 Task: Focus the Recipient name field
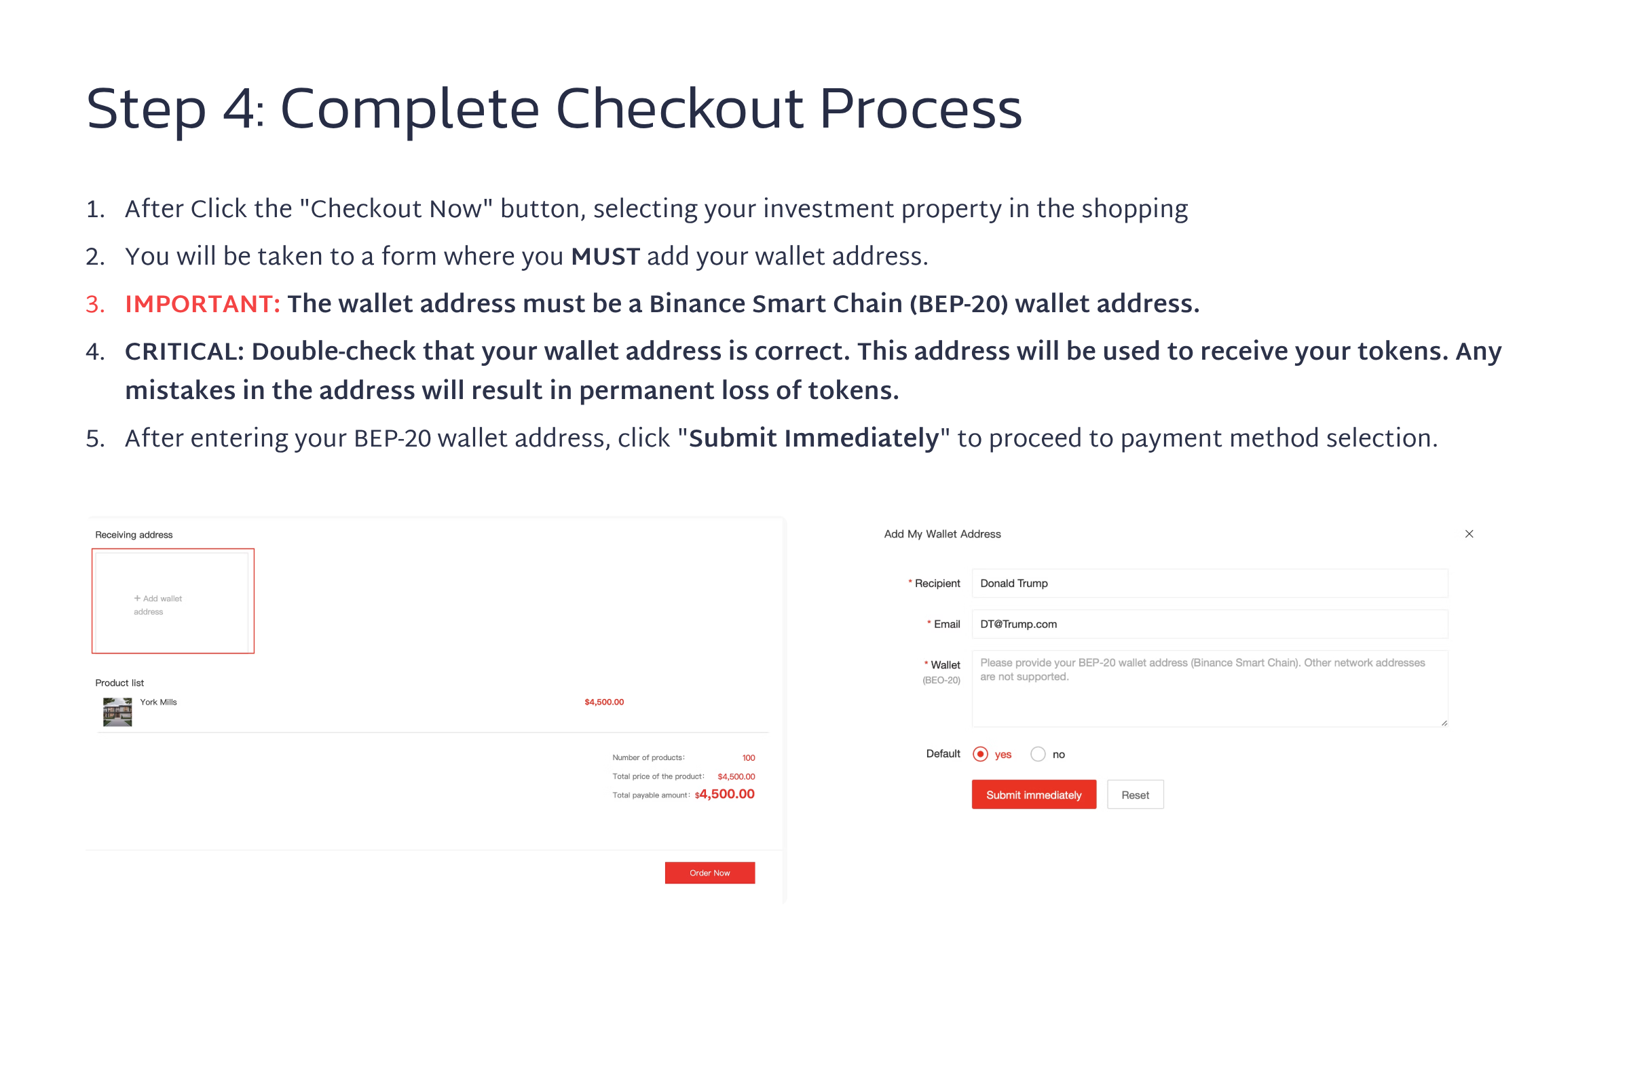(1209, 584)
